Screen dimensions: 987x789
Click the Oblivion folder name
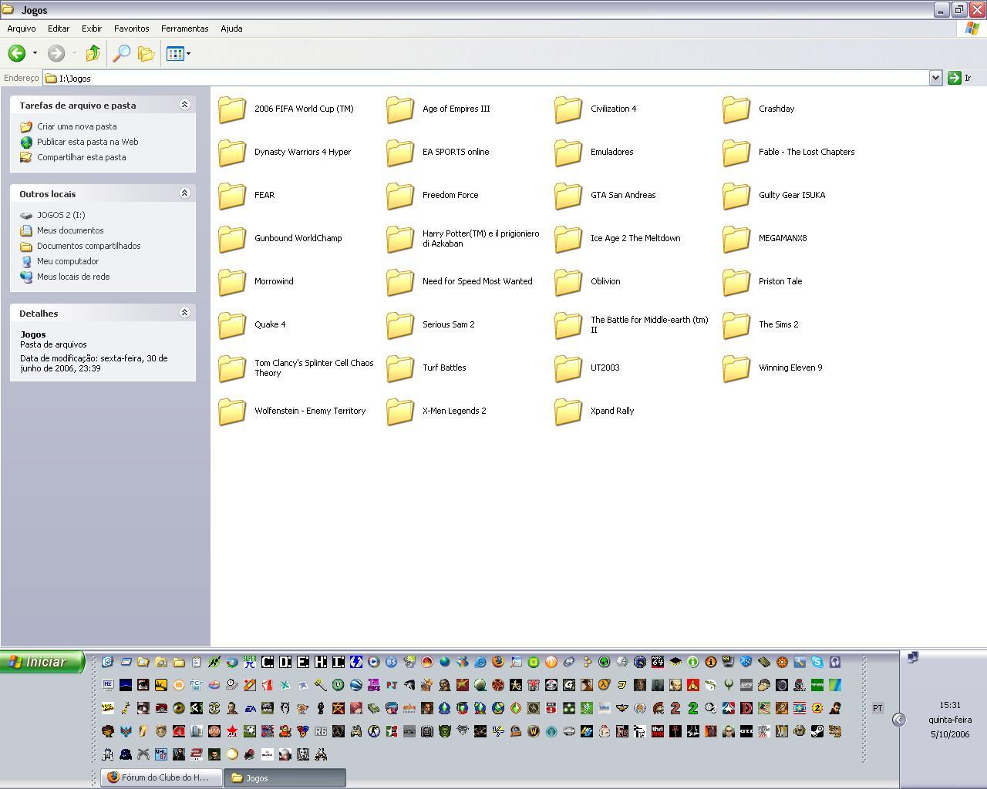[605, 281]
